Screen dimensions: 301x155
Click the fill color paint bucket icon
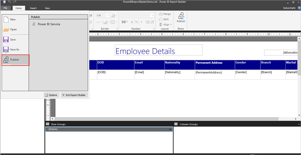pyautogui.click(x=113, y=15)
